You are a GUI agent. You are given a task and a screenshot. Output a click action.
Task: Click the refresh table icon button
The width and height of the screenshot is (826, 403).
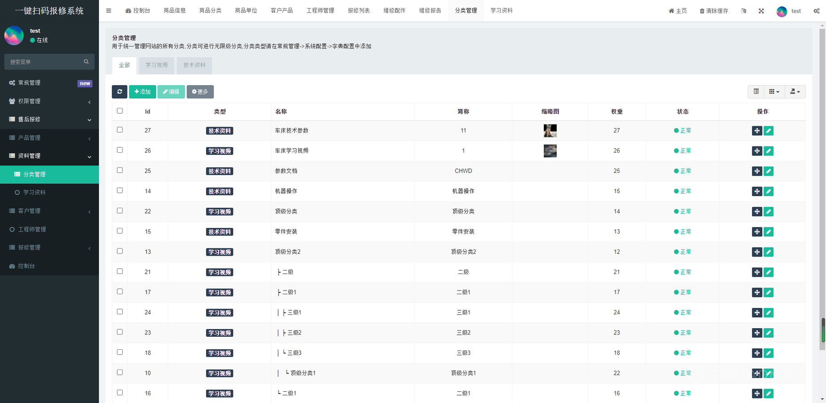120,92
